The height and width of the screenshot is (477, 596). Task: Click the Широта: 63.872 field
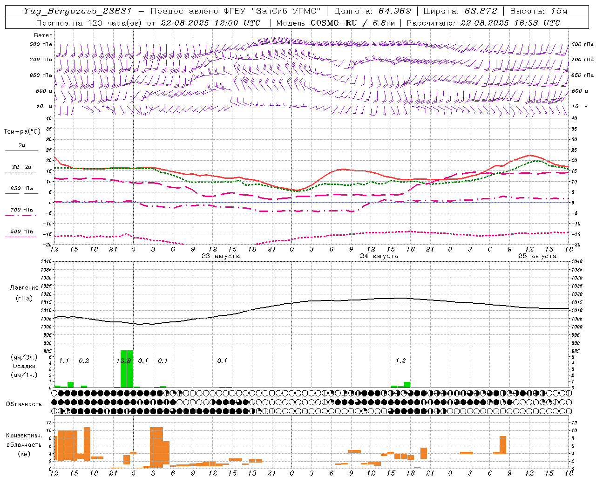click(460, 11)
